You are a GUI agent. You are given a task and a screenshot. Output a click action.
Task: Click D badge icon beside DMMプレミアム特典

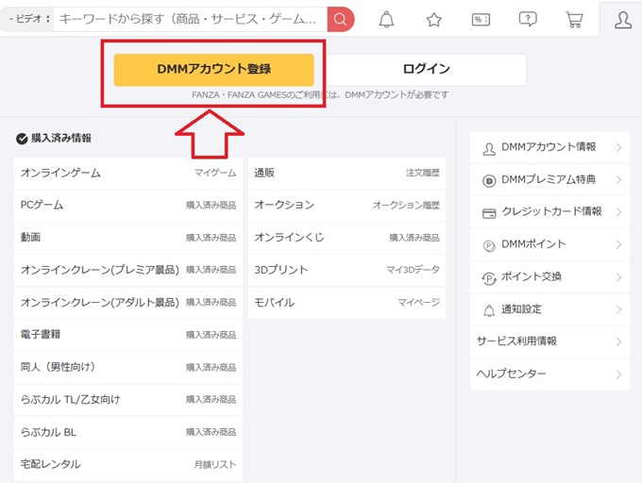coord(489,180)
